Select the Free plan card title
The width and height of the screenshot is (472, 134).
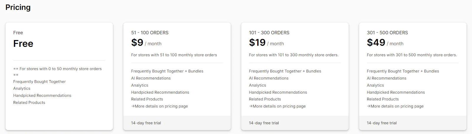18,33
